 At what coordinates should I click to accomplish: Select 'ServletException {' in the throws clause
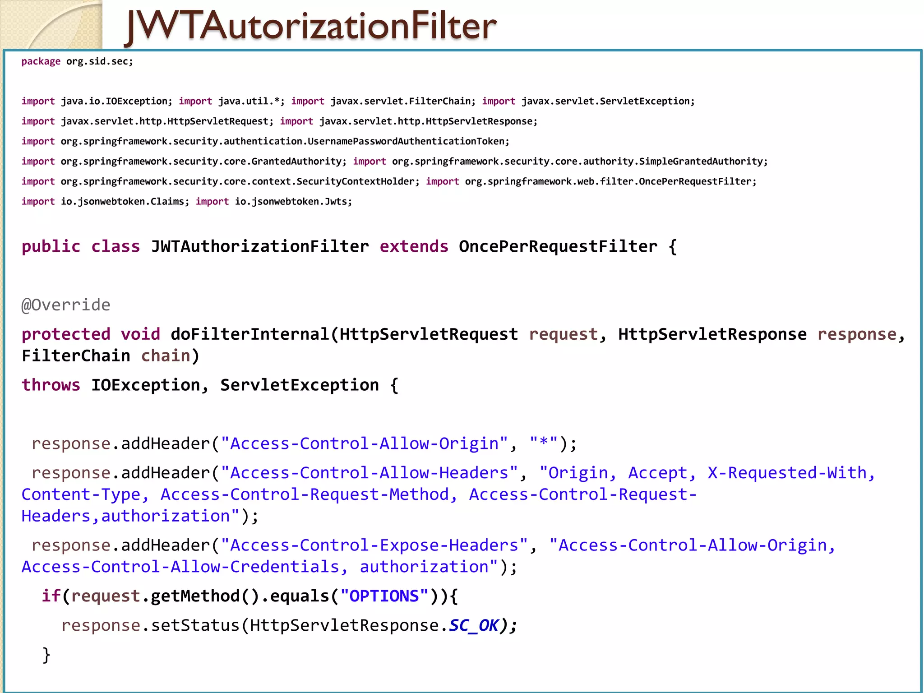pyautogui.click(x=309, y=385)
